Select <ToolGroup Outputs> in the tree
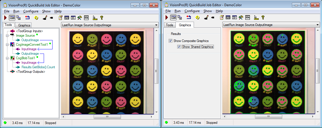The image size is (322, 128). tap(30, 72)
